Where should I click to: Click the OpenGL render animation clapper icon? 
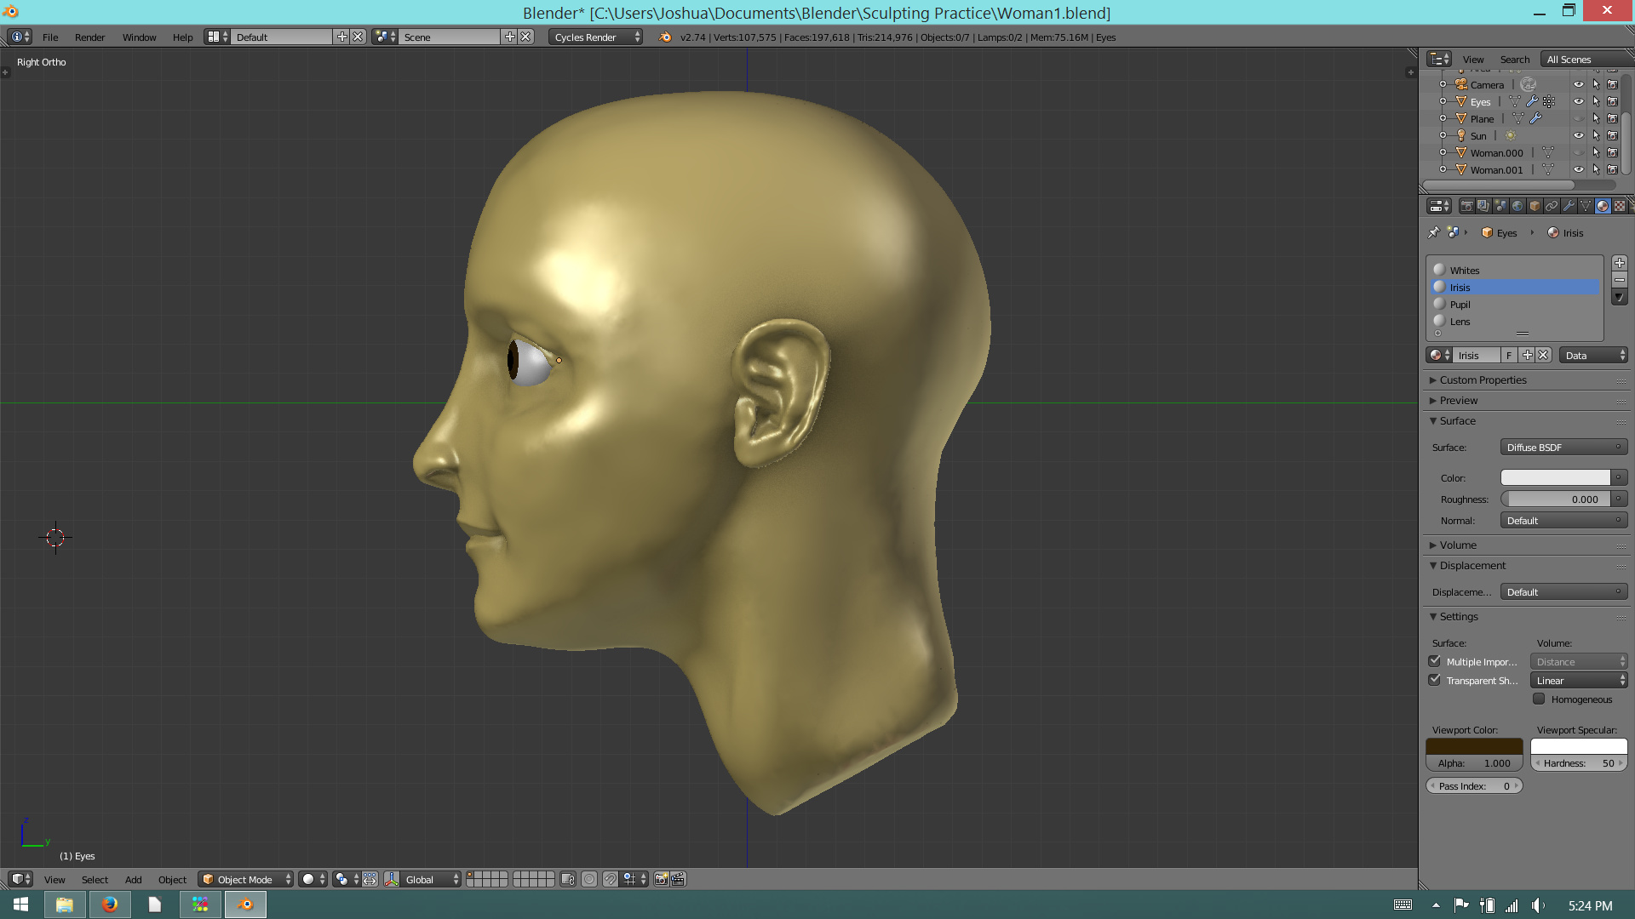pos(679,879)
